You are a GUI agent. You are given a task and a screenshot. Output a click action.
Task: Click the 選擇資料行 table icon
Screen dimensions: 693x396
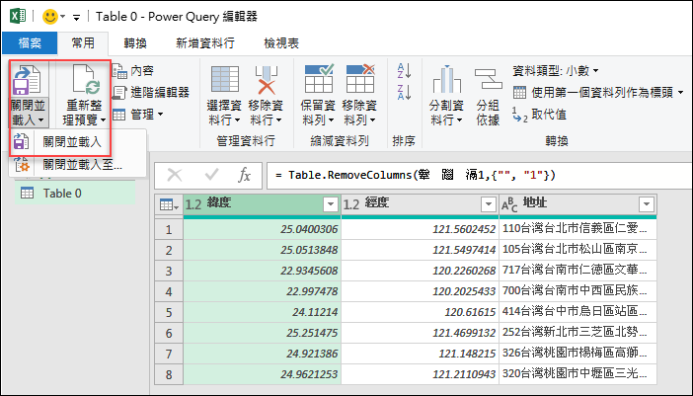click(225, 80)
